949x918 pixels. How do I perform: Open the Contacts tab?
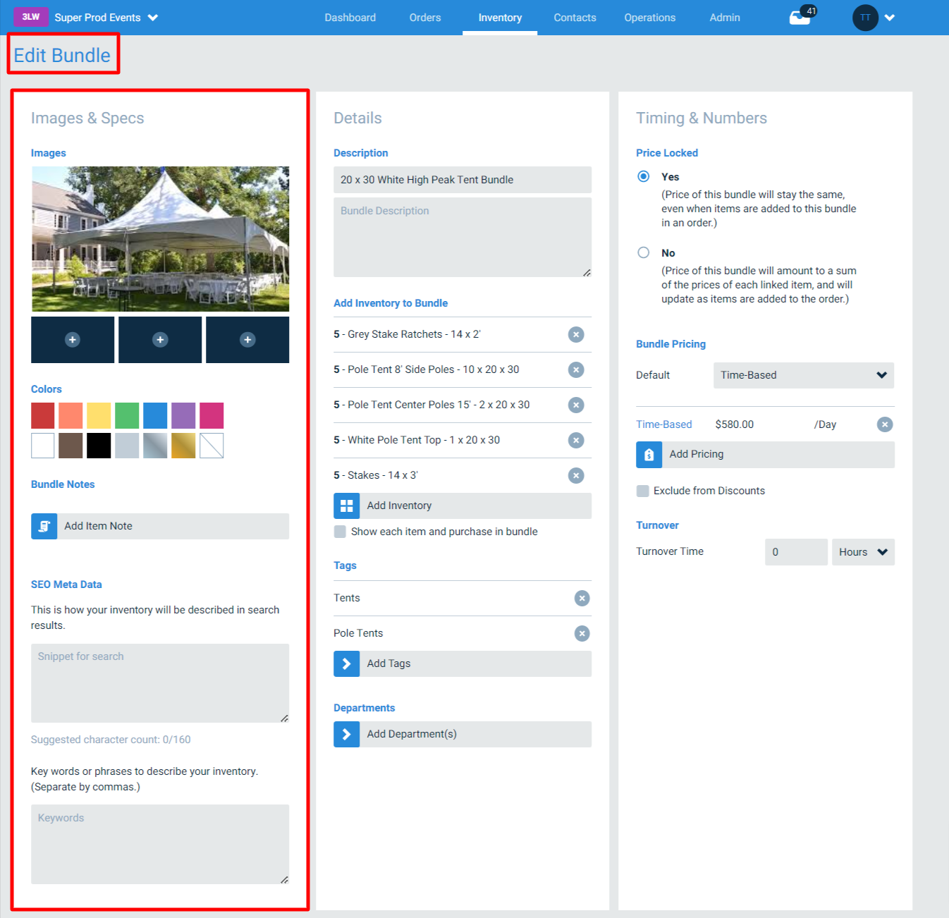pos(575,18)
